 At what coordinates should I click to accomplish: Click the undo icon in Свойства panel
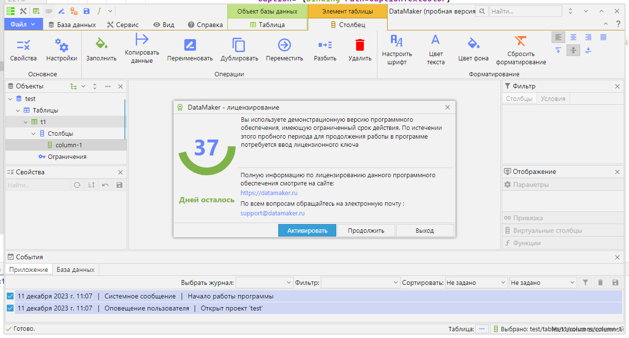105,185
